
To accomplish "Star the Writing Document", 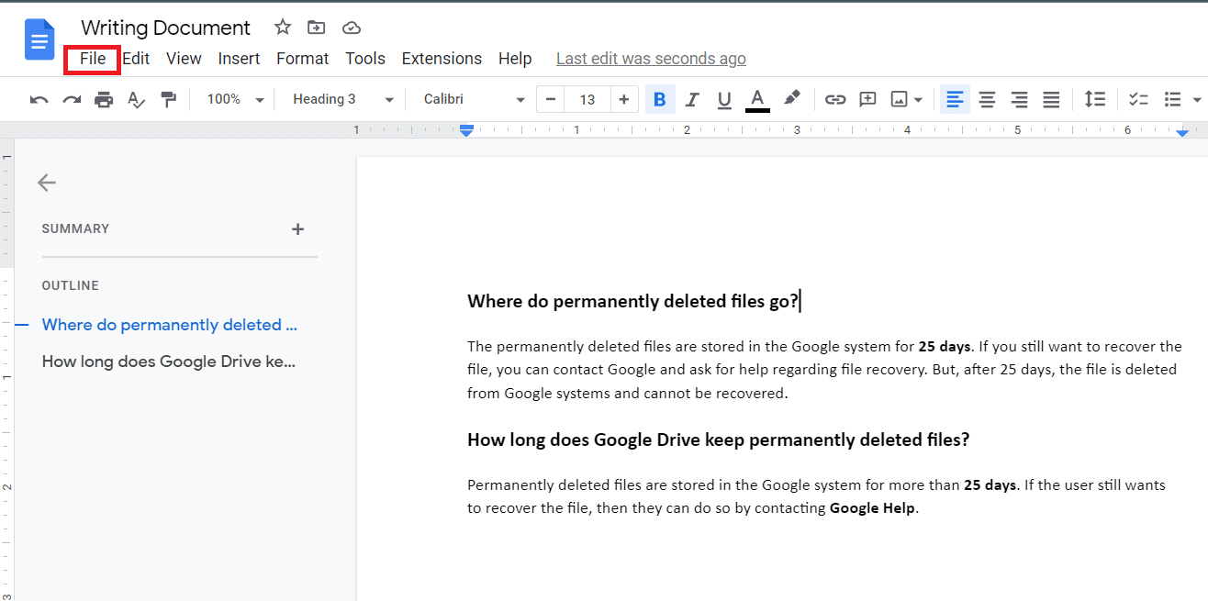I will point(283,28).
